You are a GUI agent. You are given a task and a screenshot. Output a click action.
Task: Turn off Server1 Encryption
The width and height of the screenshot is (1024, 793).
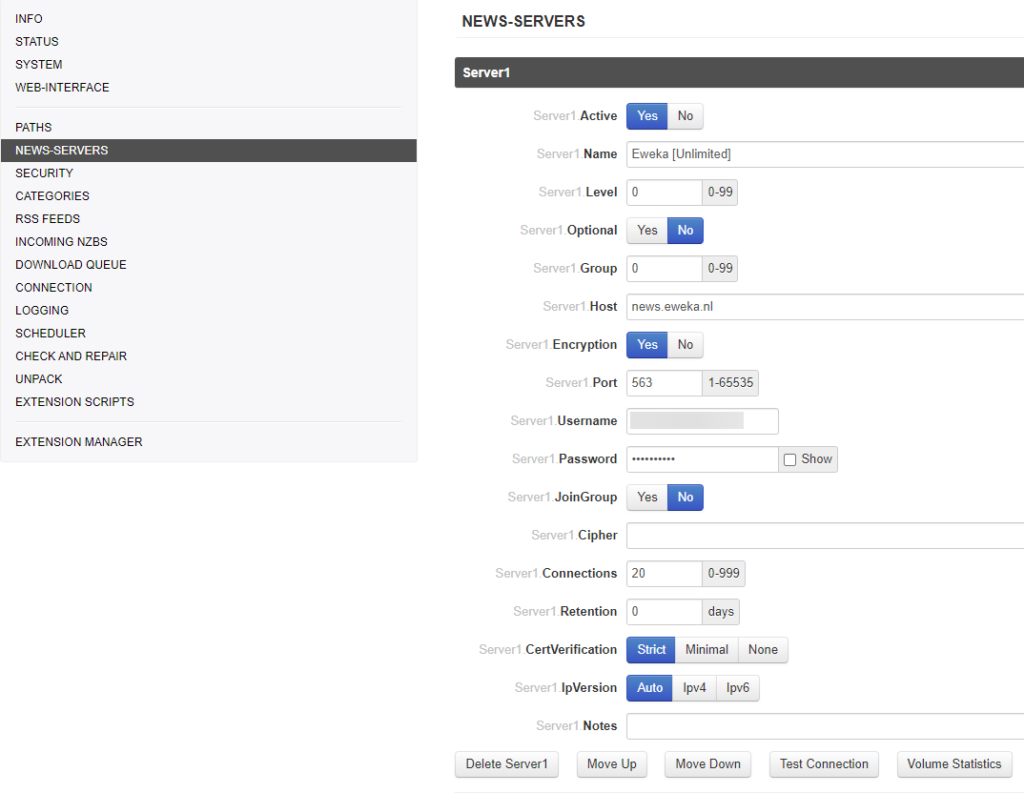coord(685,345)
